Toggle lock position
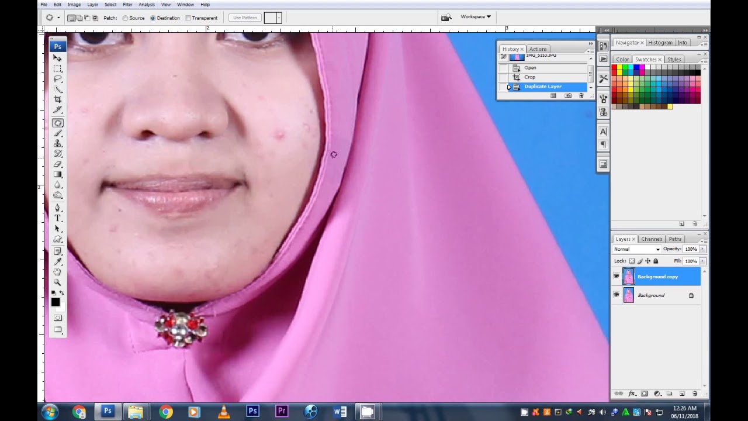 pos(647,261)
